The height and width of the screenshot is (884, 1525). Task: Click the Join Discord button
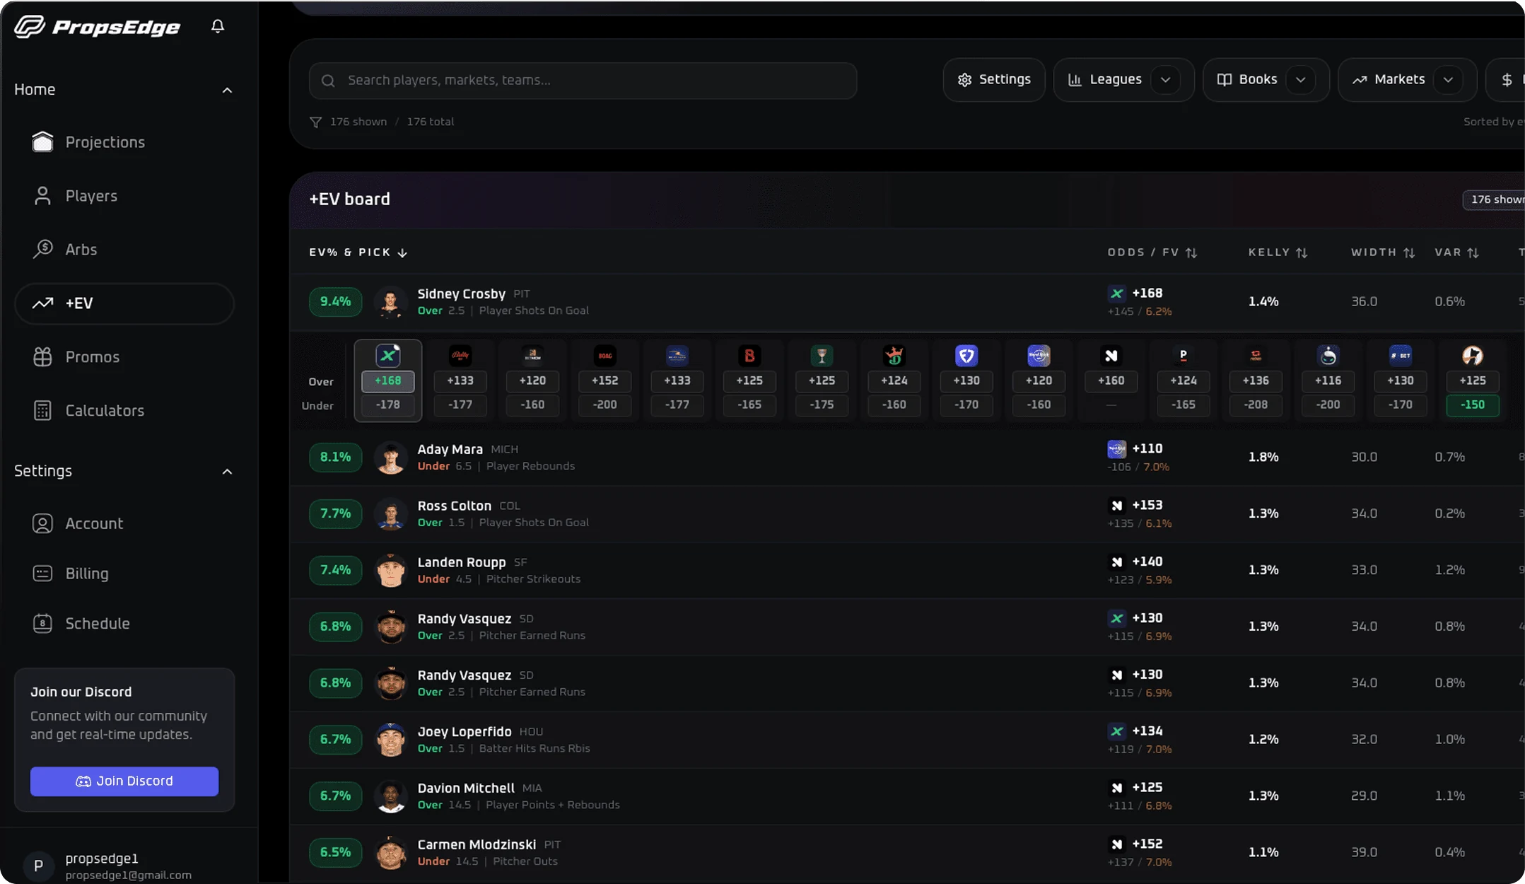pos(124,781)
